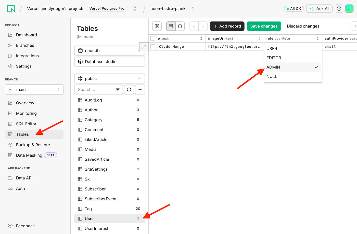This screenshot has width=357, height=234.
Task: Select EDITOR in the role dropdown
Action: [x=293, y=58]
